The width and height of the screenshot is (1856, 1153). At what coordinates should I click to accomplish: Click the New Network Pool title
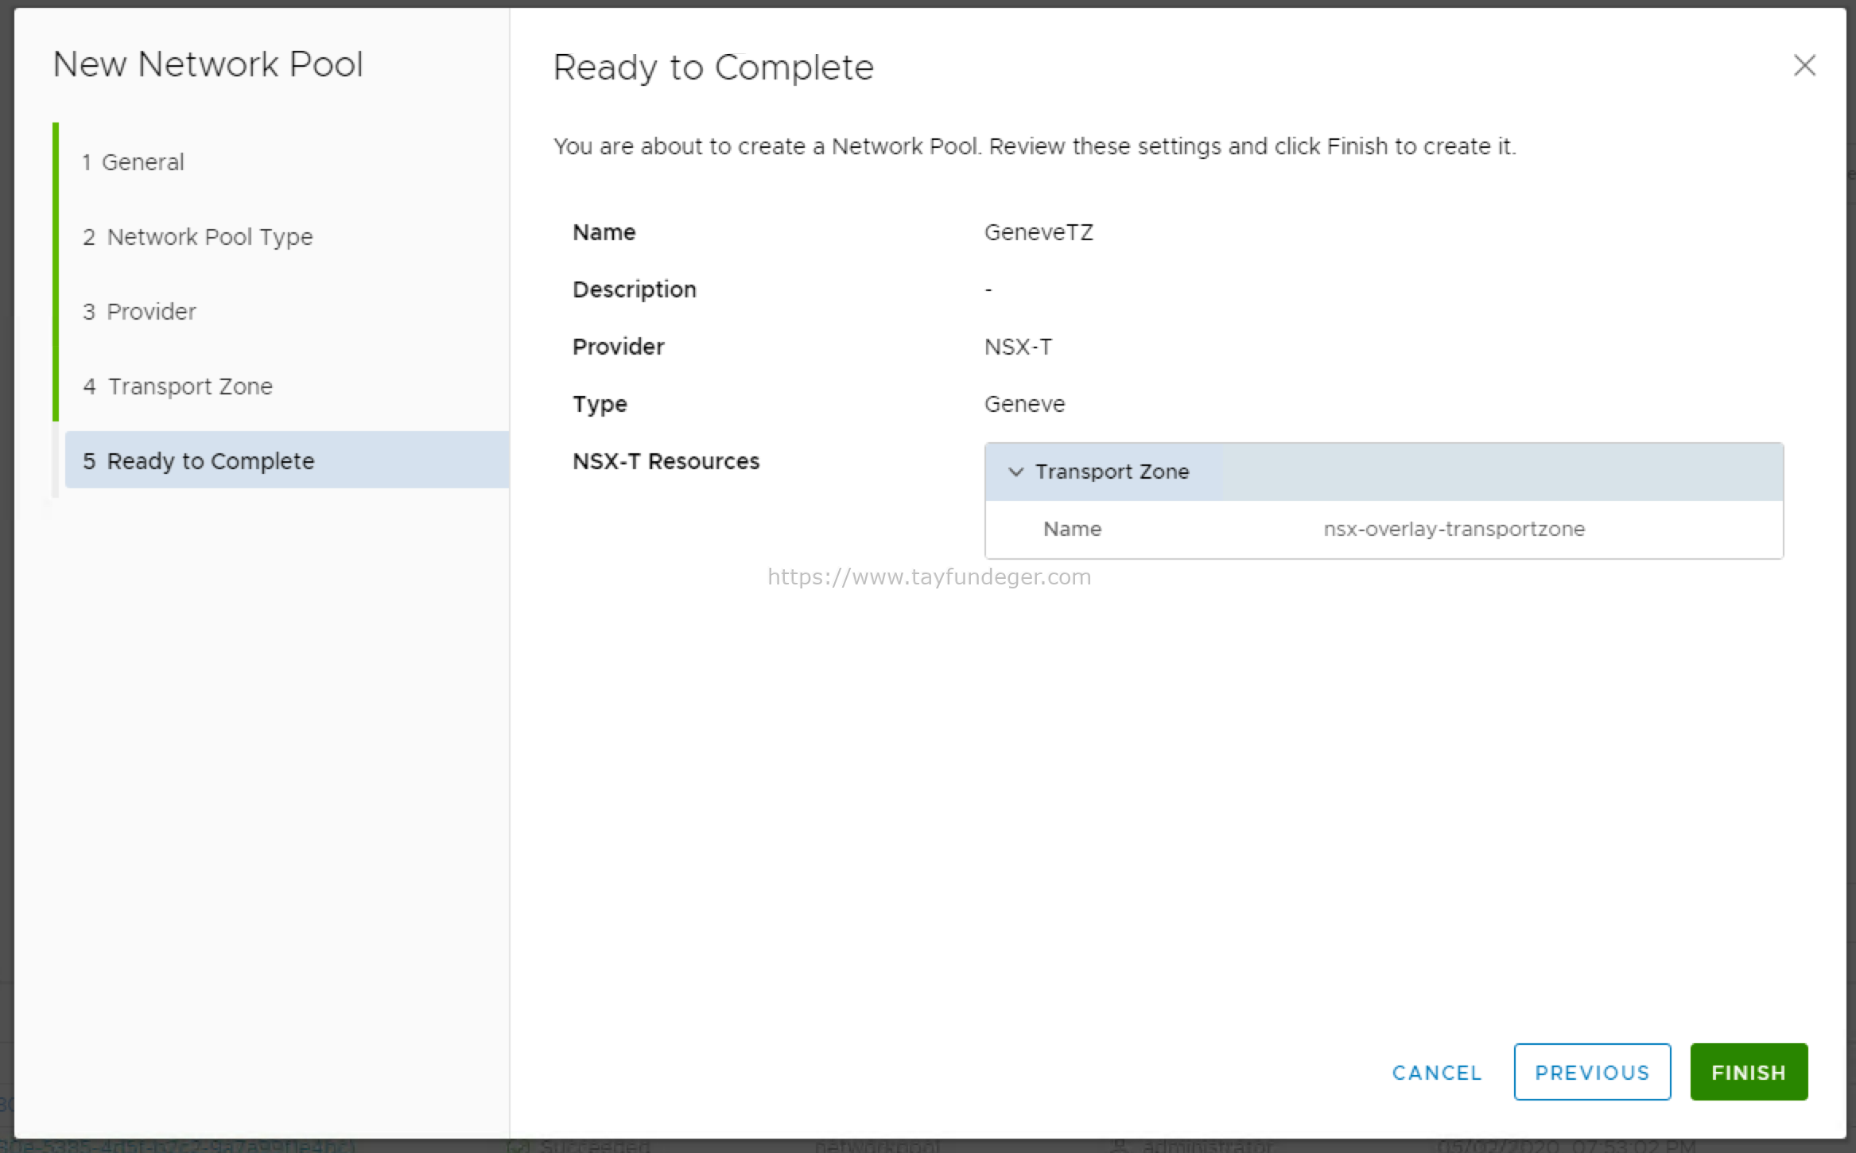[208, 64]
